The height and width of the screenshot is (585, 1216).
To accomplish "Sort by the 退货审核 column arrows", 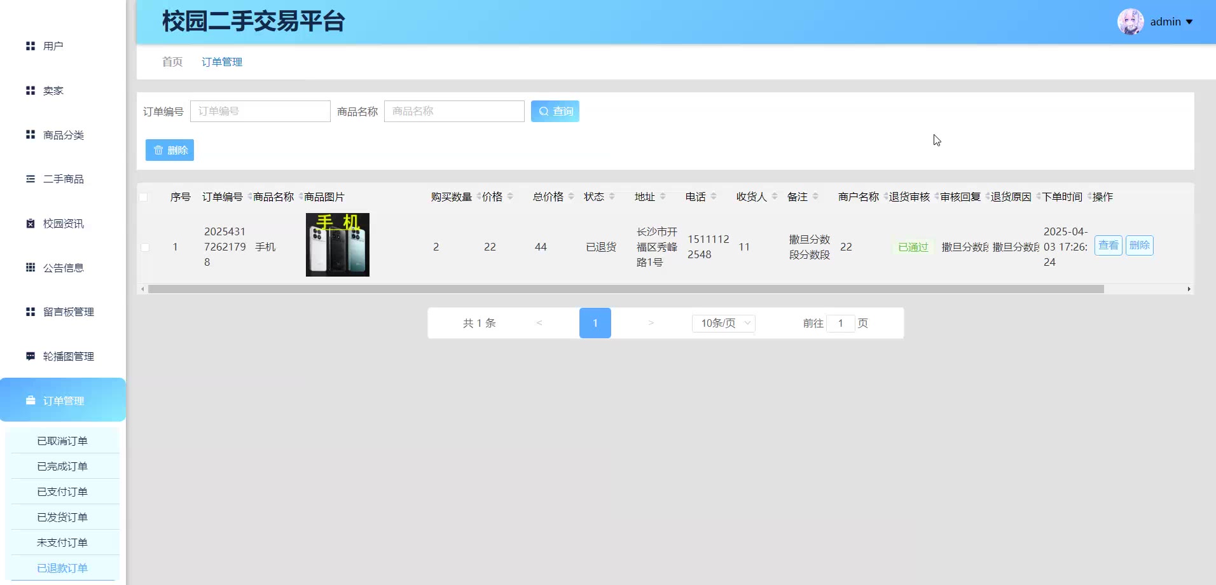I will pos(937,196).
